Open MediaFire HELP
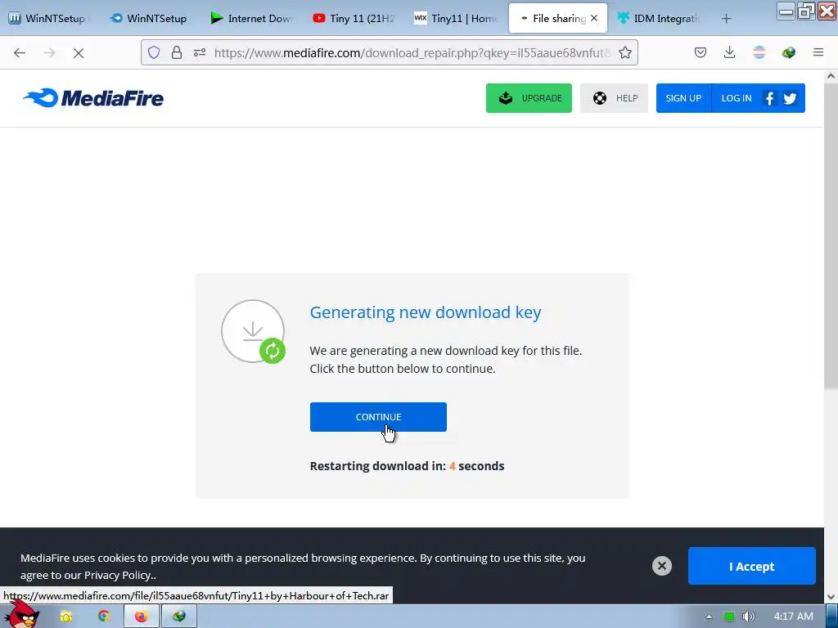The height and width of the screenshot is (628, 838). point(614,98)
